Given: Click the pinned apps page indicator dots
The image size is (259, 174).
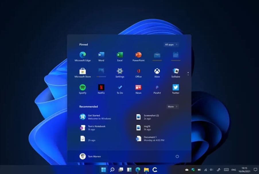Looking at the screenshot, I should 188,74.
